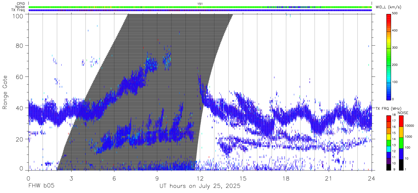418x193 pixels.
Task: Click the Noise row label
Action: click(x=20, y=7)
